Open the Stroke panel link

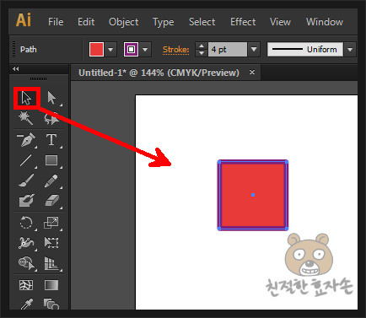(x=176, y=50)
